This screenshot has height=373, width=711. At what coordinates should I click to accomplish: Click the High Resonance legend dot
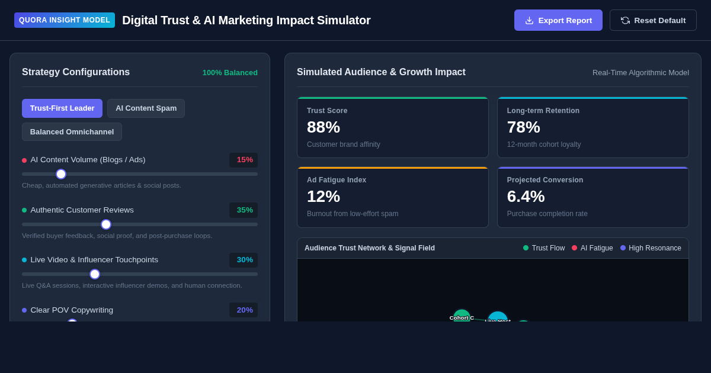coord(623,248)
